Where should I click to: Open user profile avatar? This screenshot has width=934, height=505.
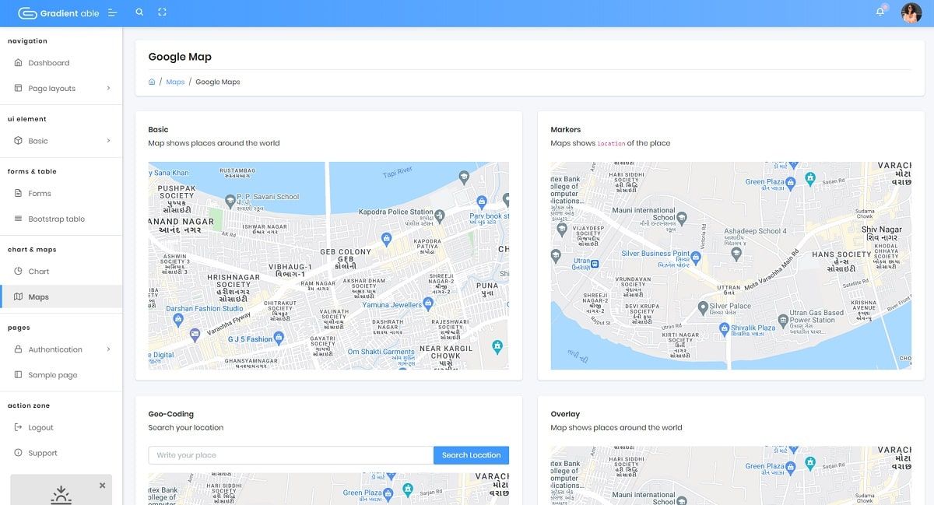[x=911, y=12]
